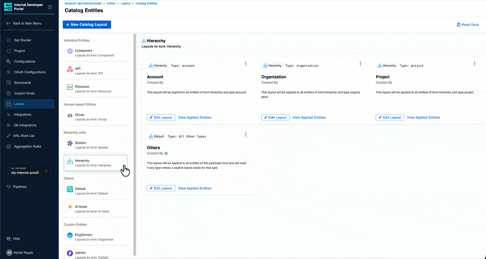The height and width of the screenshot is (259, 486).
Task: Click Created By Harness icon on Others
Action: pyautogui.click(x=166, y=153)
